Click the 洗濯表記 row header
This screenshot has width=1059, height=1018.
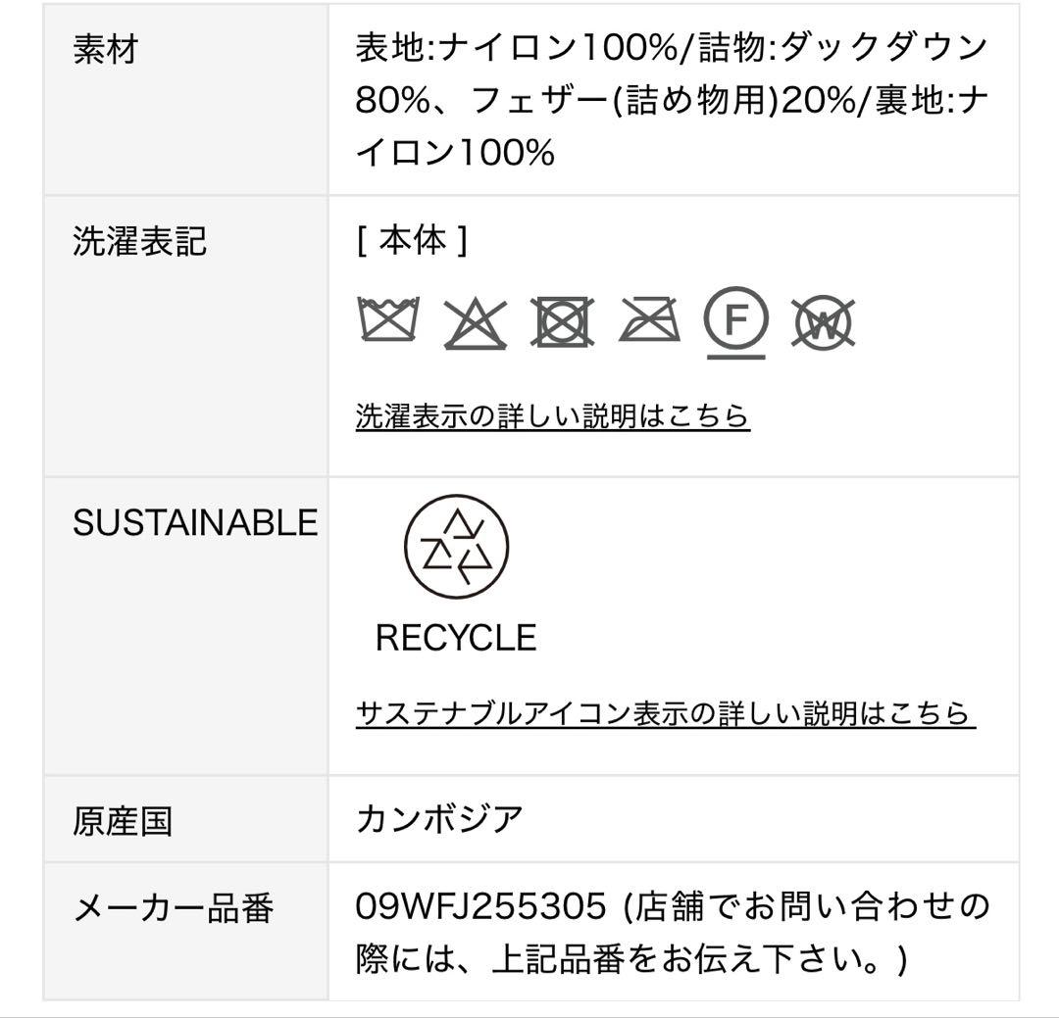[x=139, y=240]
